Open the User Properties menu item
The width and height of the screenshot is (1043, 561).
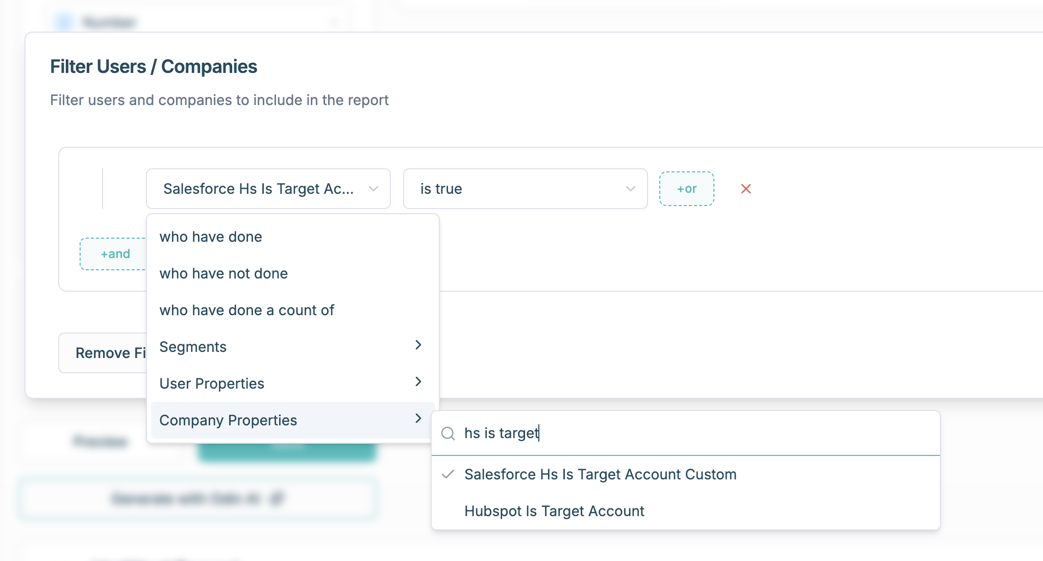coord(212,384)
